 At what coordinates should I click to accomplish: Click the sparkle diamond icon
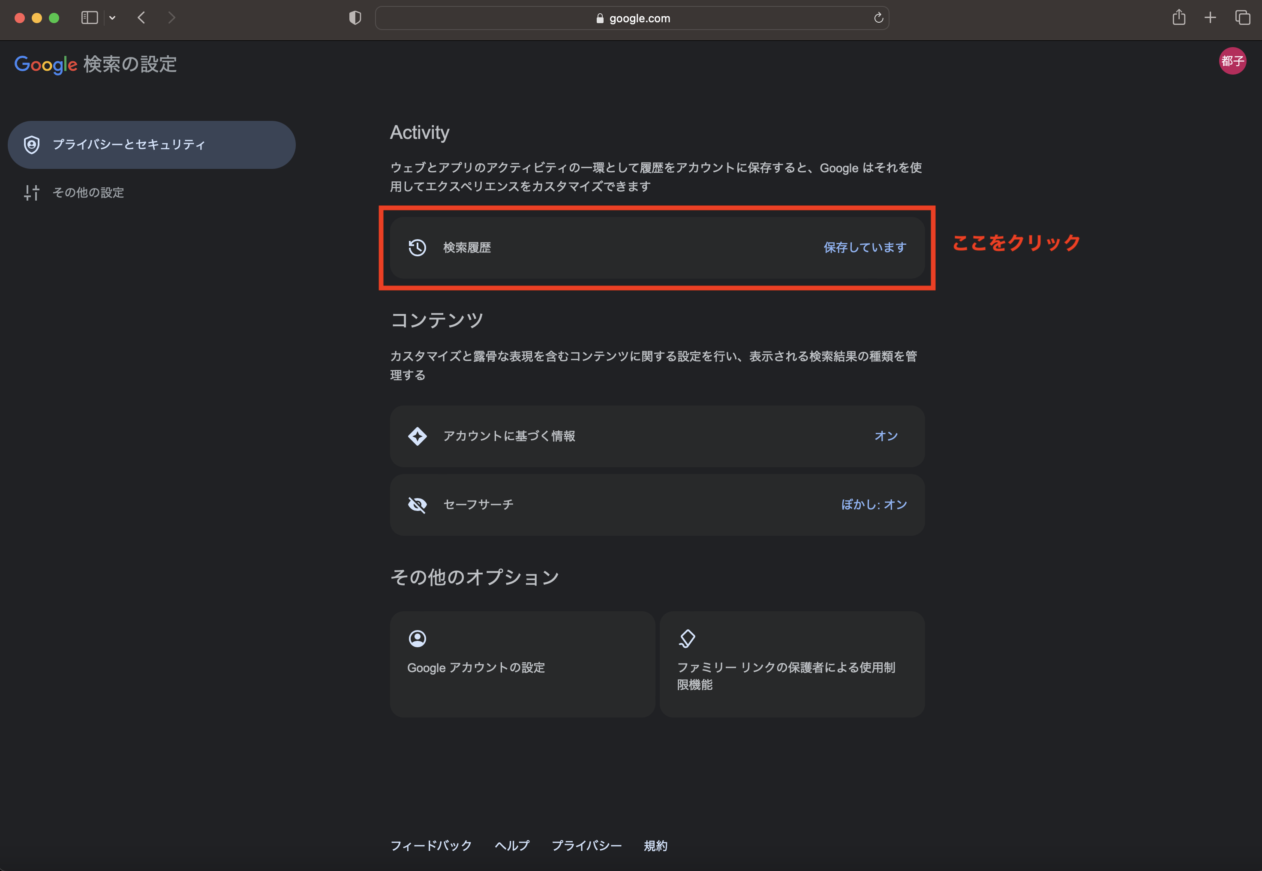tap(418, 436)
